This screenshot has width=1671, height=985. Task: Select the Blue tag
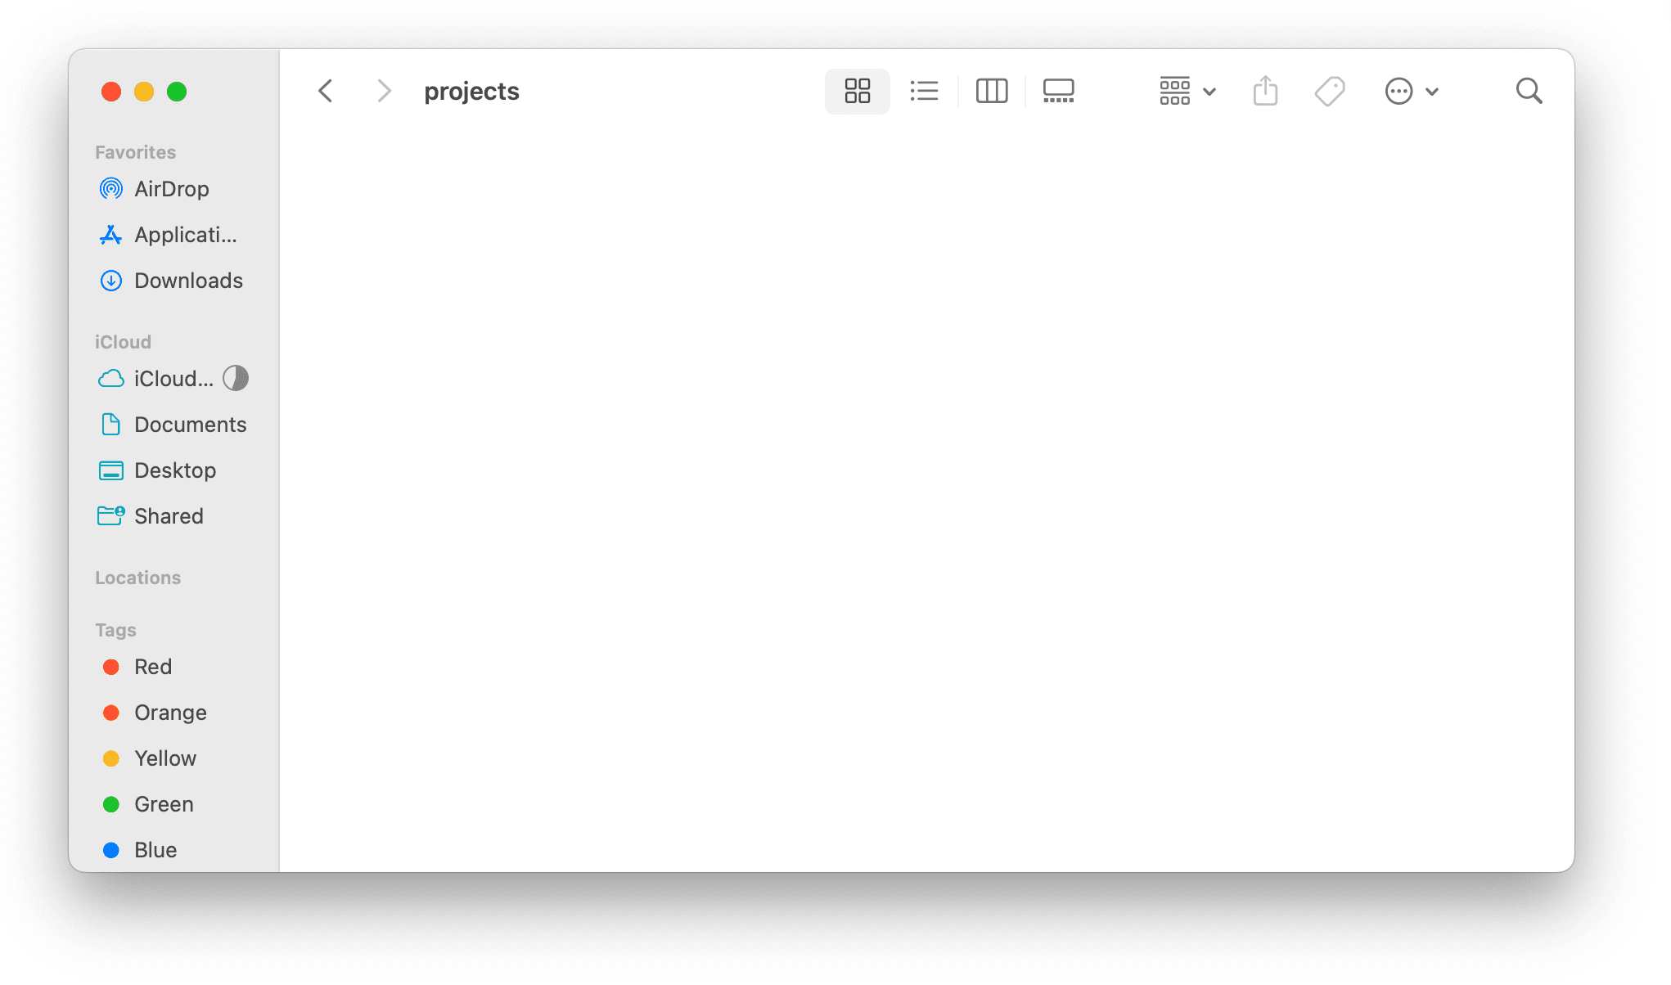tap(155, 849)
